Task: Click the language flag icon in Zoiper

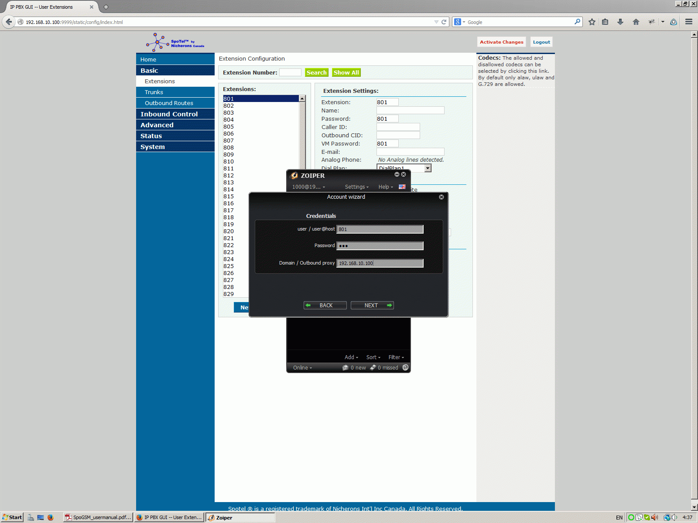Action: 402,187
